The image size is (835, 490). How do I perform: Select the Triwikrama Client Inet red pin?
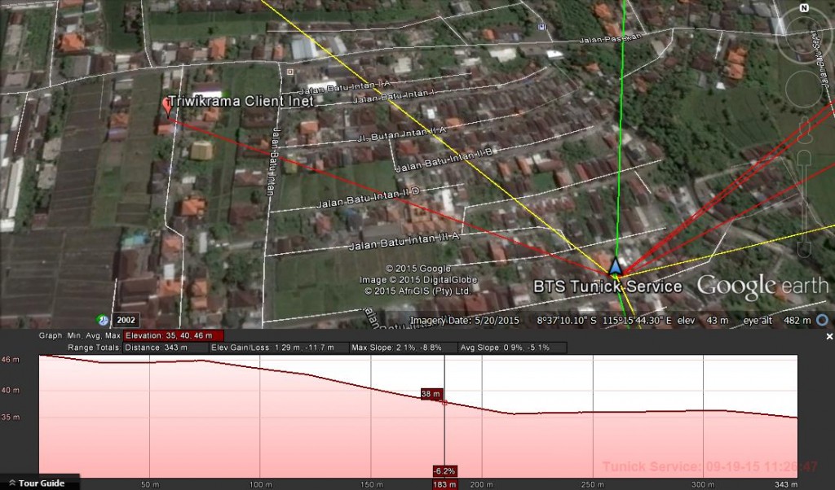167,107
